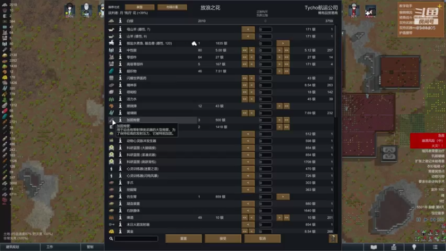Click the quantity field in 母山羊 row

click(265, 29)
